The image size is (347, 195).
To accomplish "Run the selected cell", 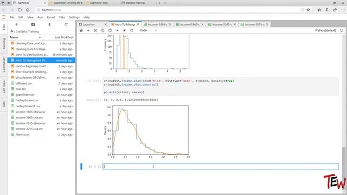I will pyautogui.click(x=117, y=30).
